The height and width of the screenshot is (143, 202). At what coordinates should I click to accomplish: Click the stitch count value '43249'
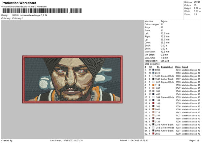coord(197,2)
